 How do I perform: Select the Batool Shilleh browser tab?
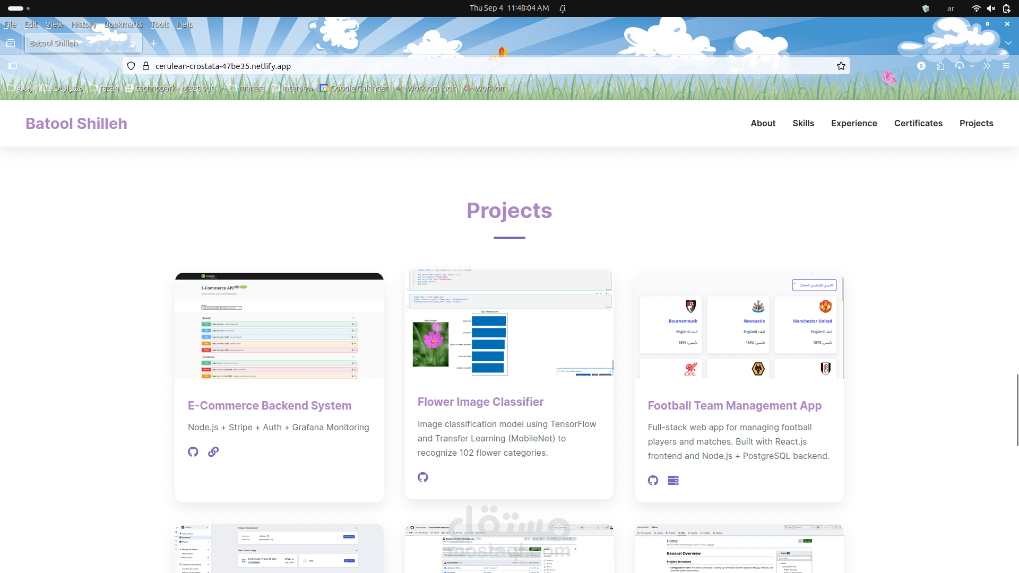click(83, 43)
